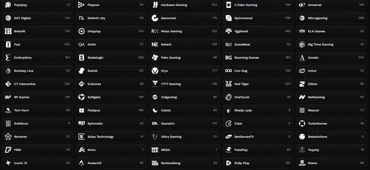This screenshot has width=370, height=170.
Task: Click the Barbarabang game count 93
Action: click(x=215, y=163)
